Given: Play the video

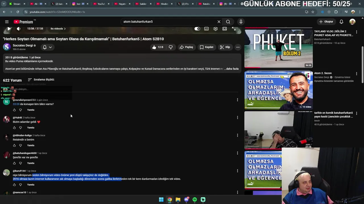Looking at the screenshot, I should click(x=9, y=29).
